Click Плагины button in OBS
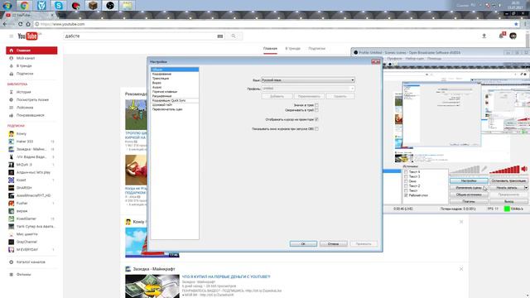530x298 pixels. pyautogui.click(x=469, y=201)
